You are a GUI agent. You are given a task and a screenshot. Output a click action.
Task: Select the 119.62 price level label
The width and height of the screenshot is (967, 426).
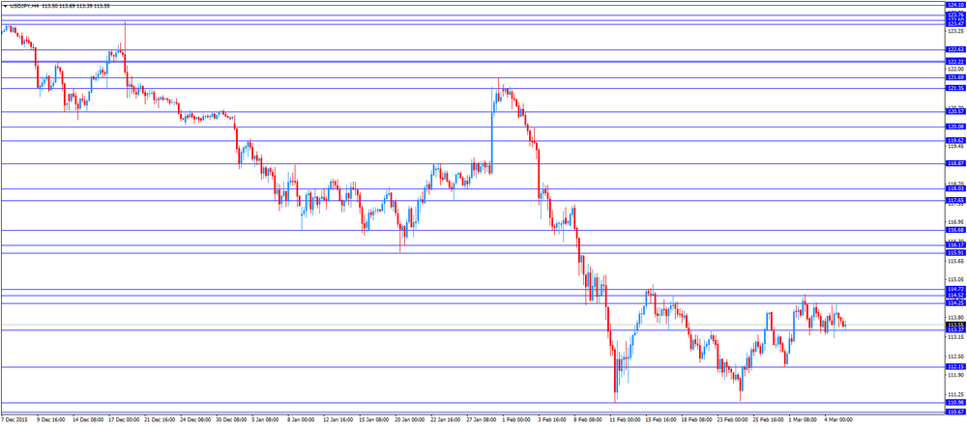[955, 141]
